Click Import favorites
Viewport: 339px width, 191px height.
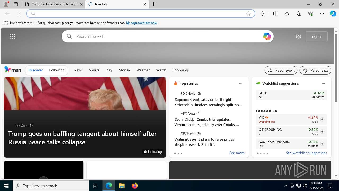point(18,23)
